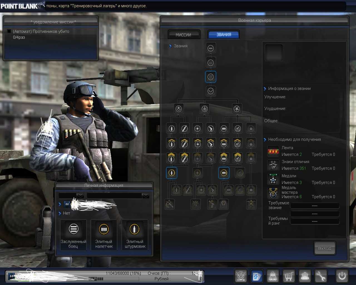Click the highlighted three-bar rank node
Screen dimensions: 356x285
pyautogui.click(x=211, y=77)
